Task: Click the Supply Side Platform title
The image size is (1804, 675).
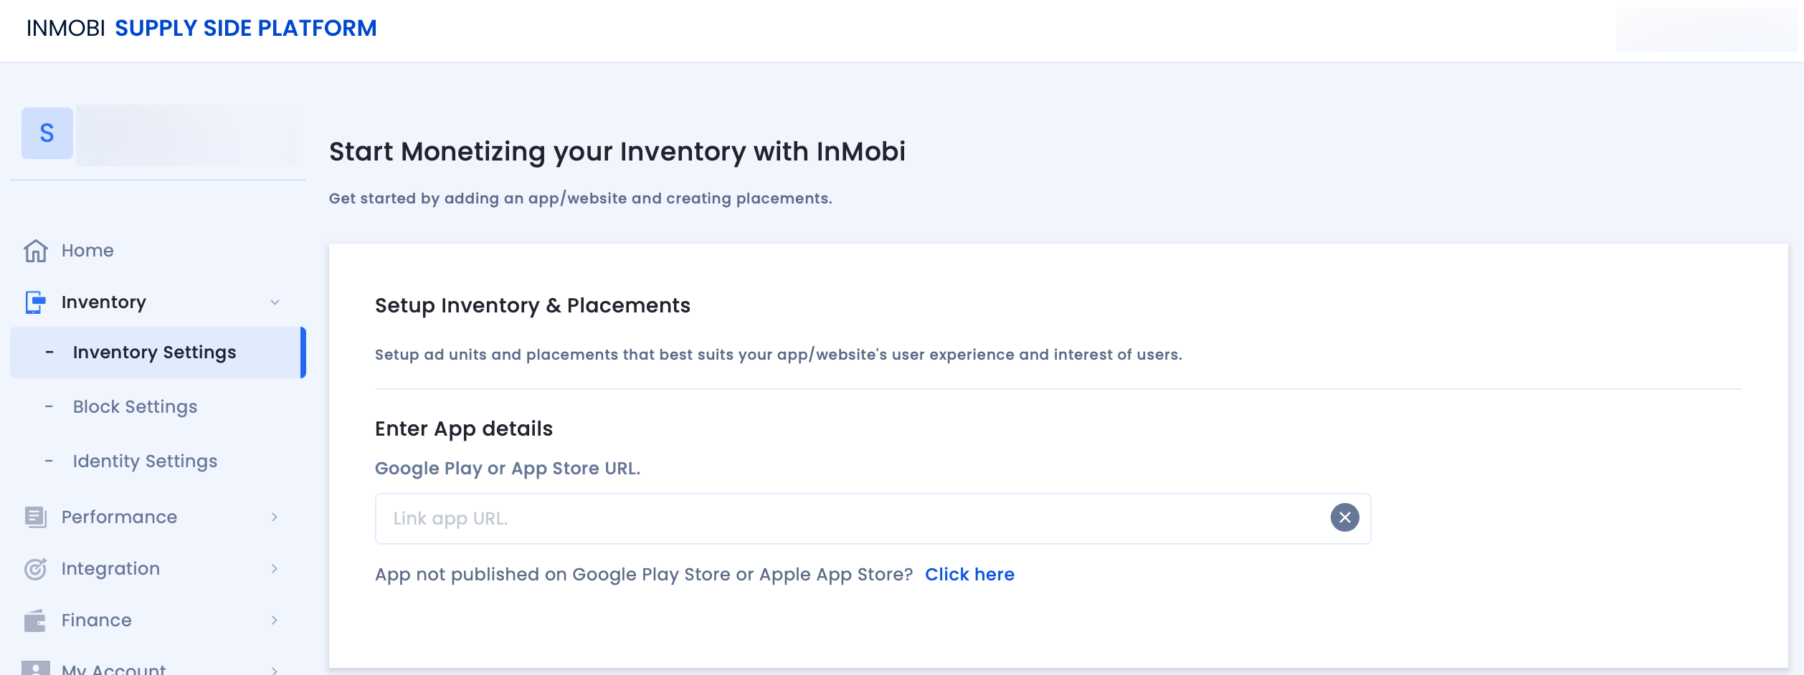Action: click(x=245, y=28)
